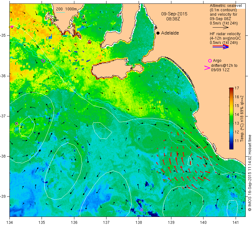This screenshot has width=252, height=226.
Task: Click the magenta drifters legend arrowhead
Action: tap(207, 68)
